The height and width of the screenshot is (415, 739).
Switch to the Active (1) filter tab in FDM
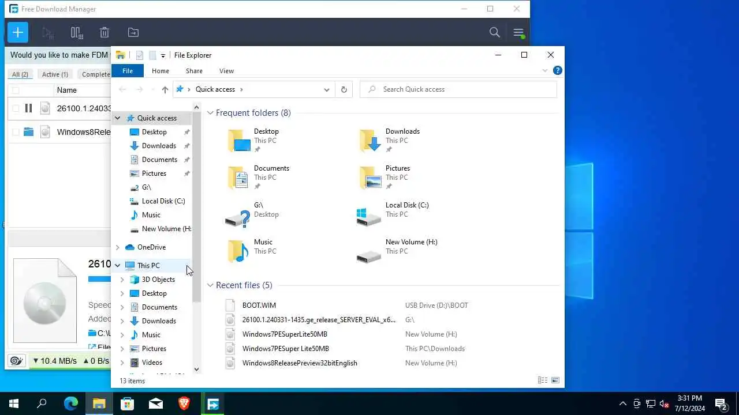coord(55,74)
